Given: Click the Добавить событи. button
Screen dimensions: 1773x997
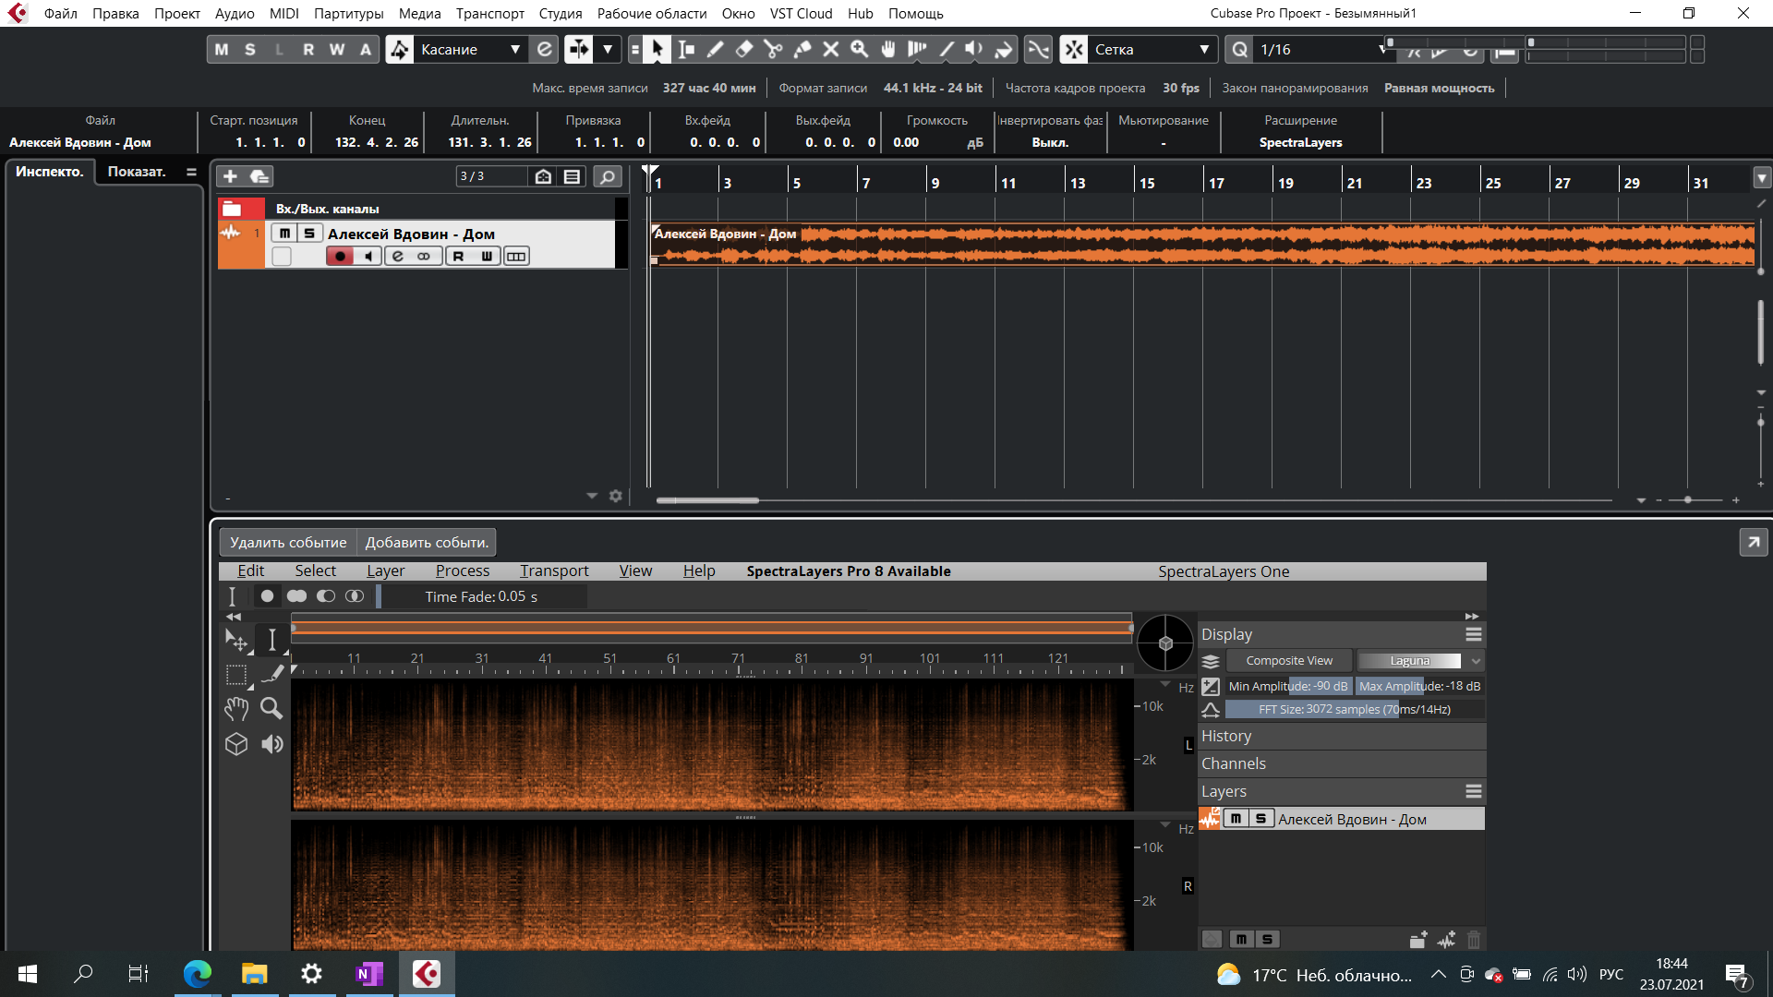Looking at the screenshot, I should coord(427,543).
